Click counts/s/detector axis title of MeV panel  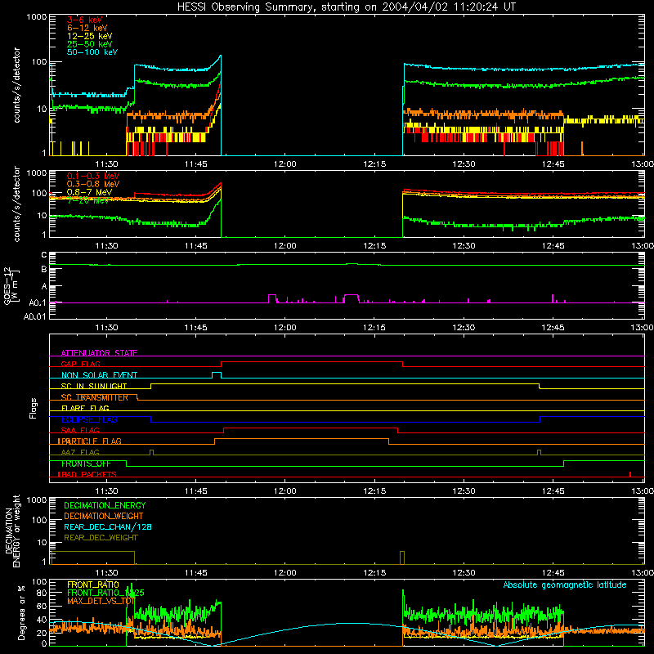16,204
